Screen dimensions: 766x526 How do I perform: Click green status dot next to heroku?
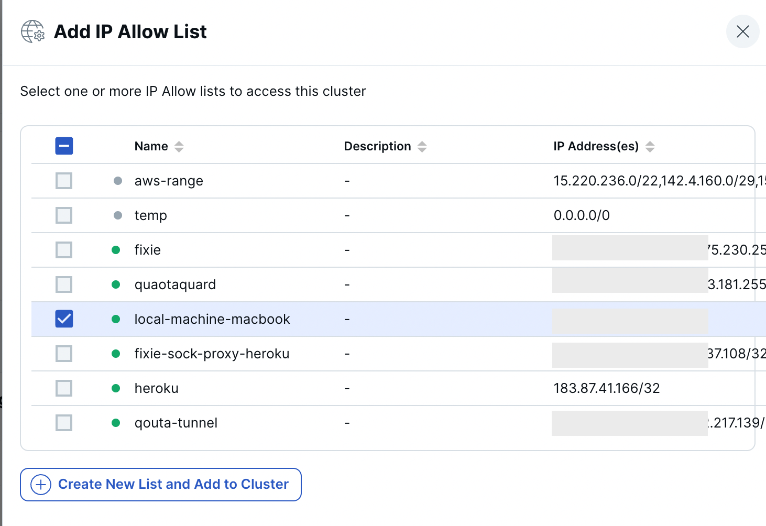(116, 388)
